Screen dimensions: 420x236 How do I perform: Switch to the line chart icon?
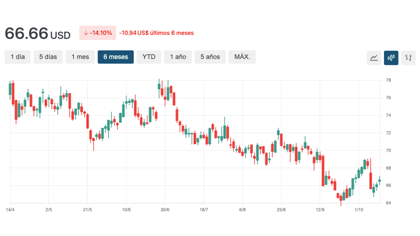click(373, 58)
